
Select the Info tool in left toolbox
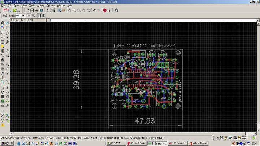pos(3,23)
